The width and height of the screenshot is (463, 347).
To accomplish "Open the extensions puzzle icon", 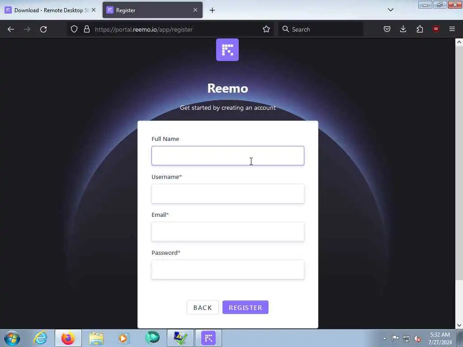I will [420, 29].
